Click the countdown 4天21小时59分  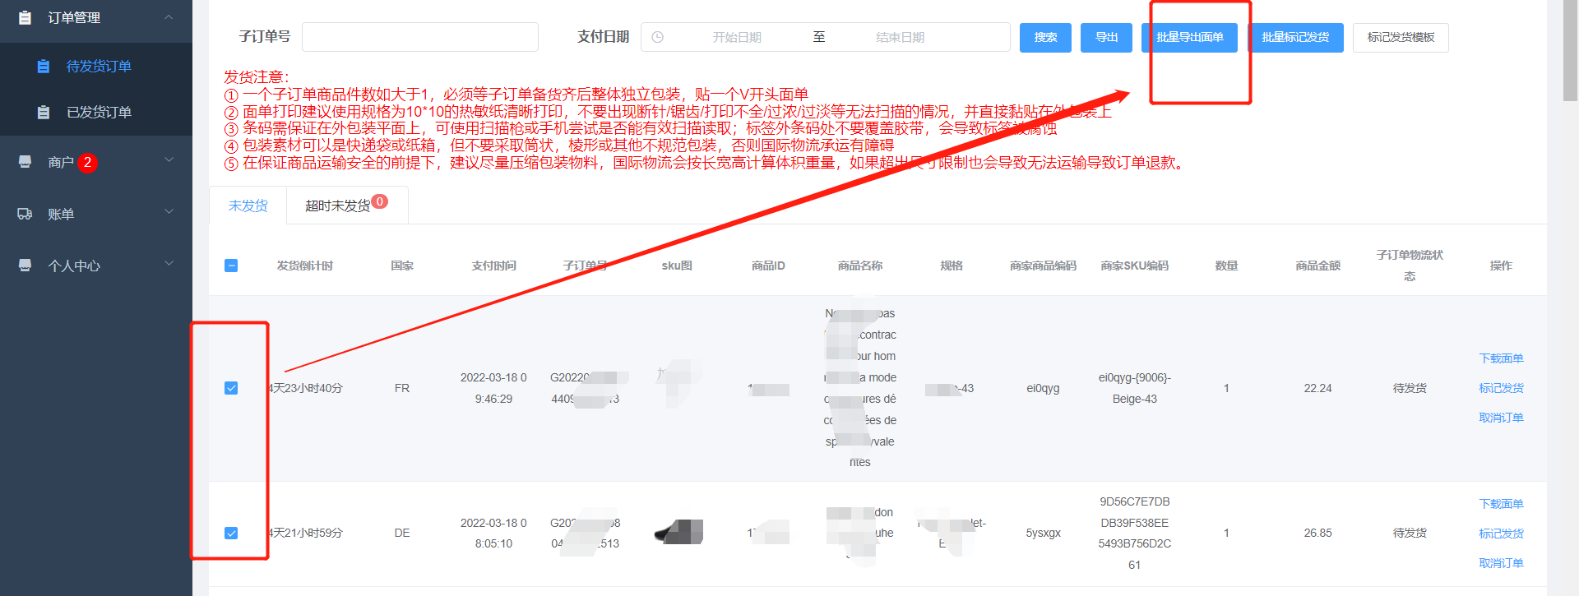(x=305, y=533)
